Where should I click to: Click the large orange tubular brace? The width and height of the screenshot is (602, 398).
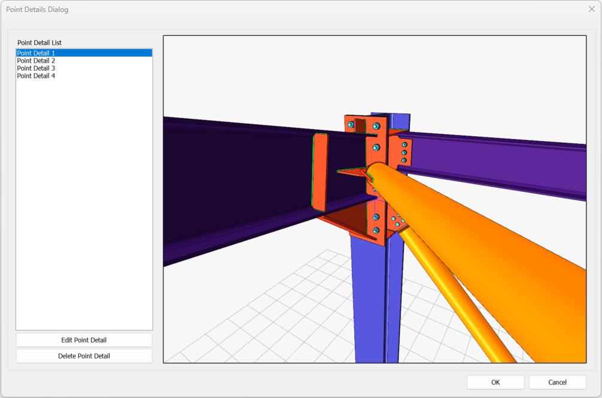tap(491, 239)
